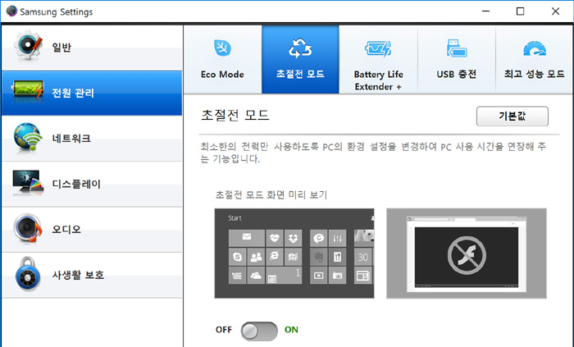This screenshot has height=347, width=574.
Task: Open the USB 충전 tab
Action: coord(457,59)
